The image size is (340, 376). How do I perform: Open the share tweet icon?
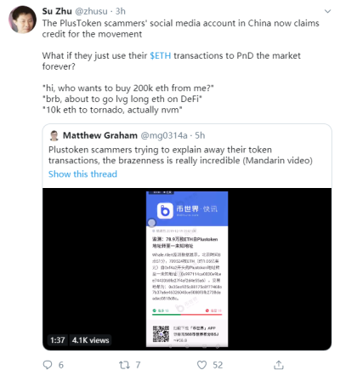click(x=279, y=365)
